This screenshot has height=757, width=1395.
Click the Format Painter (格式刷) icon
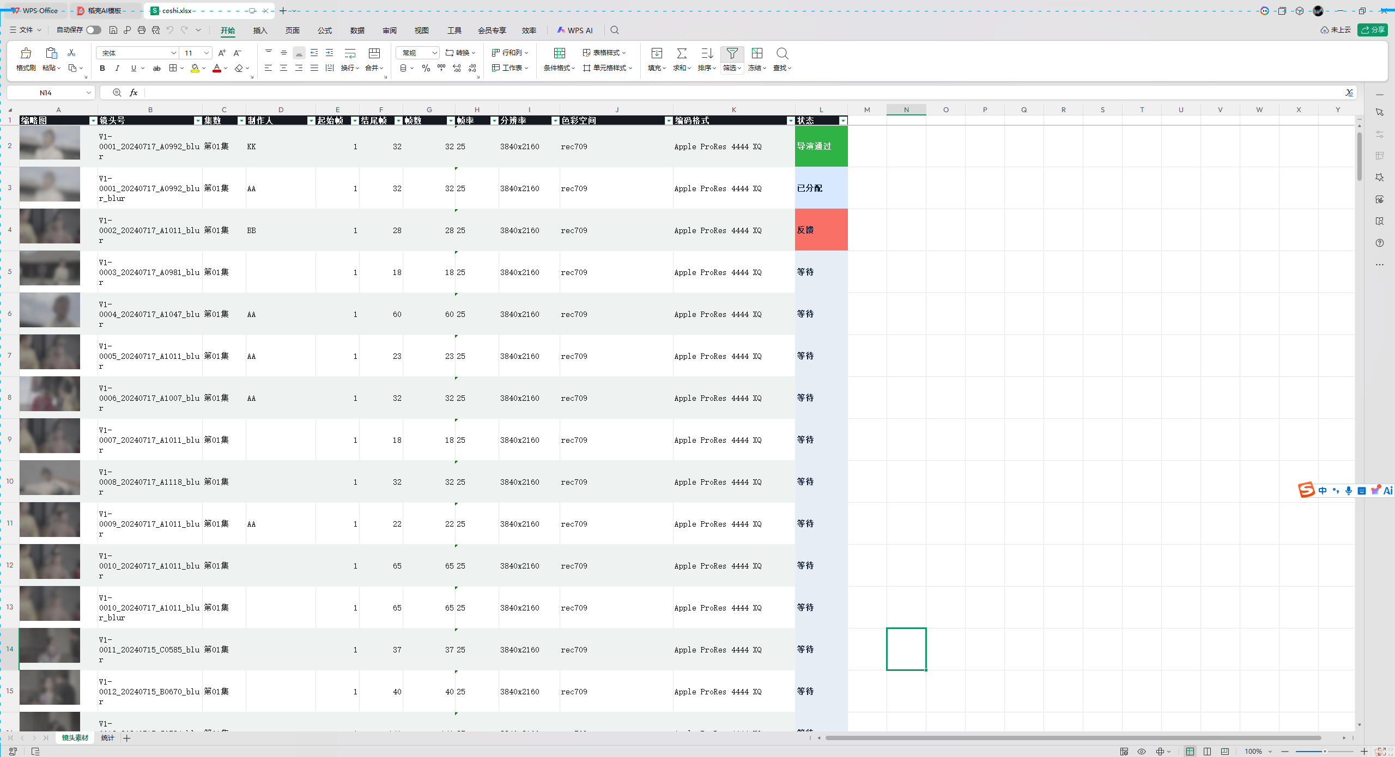pyautogui.click(x=26, y=53)
